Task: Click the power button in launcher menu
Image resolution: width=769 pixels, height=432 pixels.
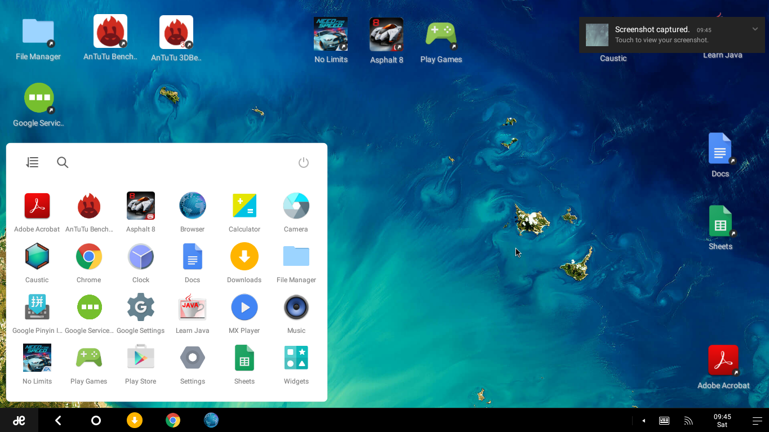Action: click(304, 163)
